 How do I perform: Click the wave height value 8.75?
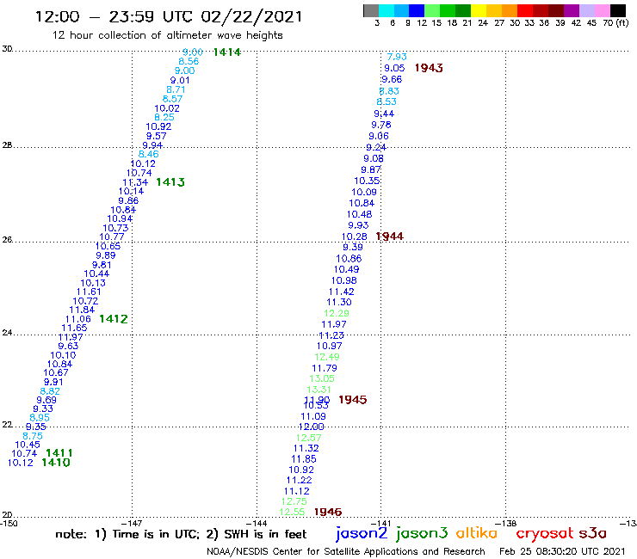pyautogui.click(x=33, y=436)
